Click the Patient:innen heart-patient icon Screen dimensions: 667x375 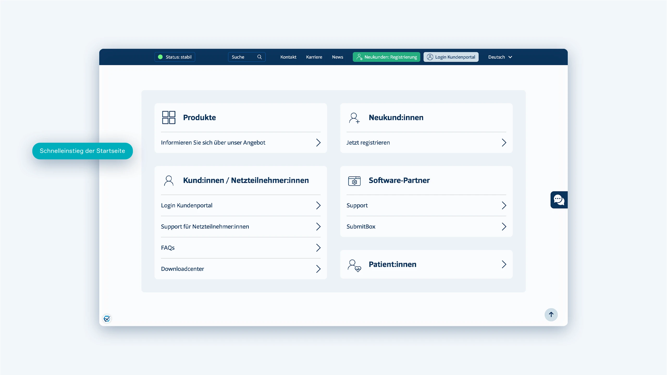(x=354, y=265)
